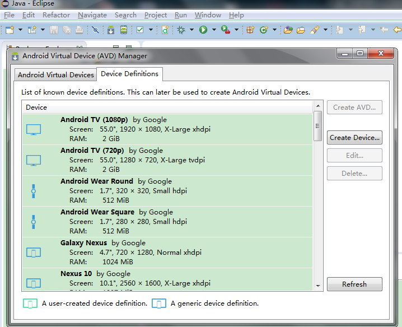Image resolution: width=402 pixels, height=327 pixels.
Task: Open the Run menu
Action: click(181, 15)
